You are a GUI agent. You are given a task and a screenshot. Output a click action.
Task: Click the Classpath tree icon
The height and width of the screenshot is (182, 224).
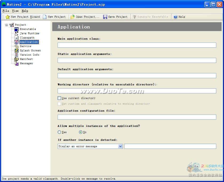(x=17, y=38)
